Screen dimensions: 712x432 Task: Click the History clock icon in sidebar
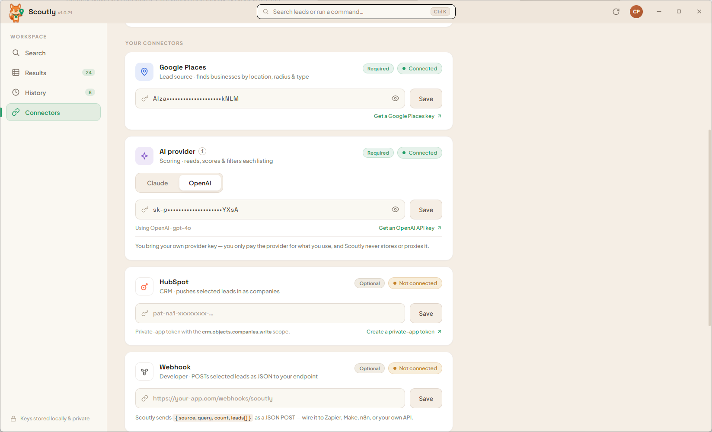point(16,92)
